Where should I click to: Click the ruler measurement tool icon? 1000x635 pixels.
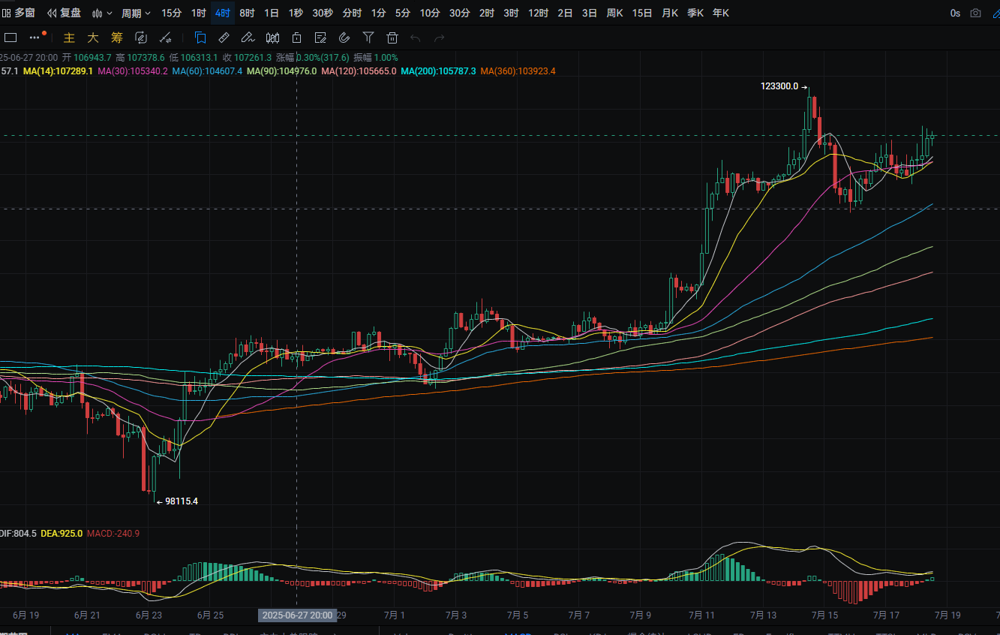(x=224, y=38)
